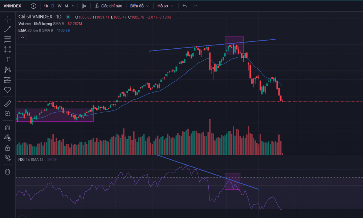363x218 pixels.
Task: Pick the ruler measure tool
Action: click(x=7, y=104)
